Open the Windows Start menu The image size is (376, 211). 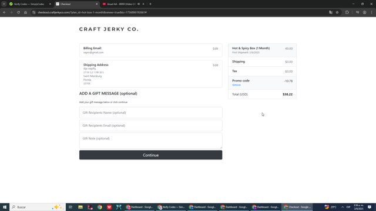pos(5,207)
